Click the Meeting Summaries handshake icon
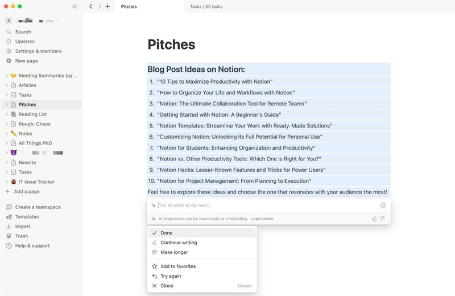The height and width of the screenshot is (296, 455). pos(13,76)
